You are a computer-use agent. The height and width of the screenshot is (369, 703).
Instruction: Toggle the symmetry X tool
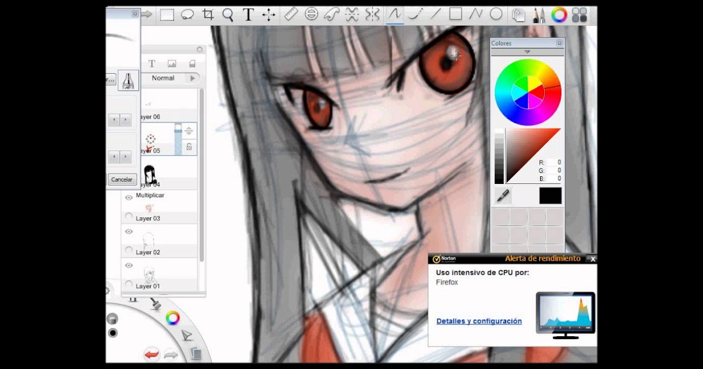click(x=352, y=14)
